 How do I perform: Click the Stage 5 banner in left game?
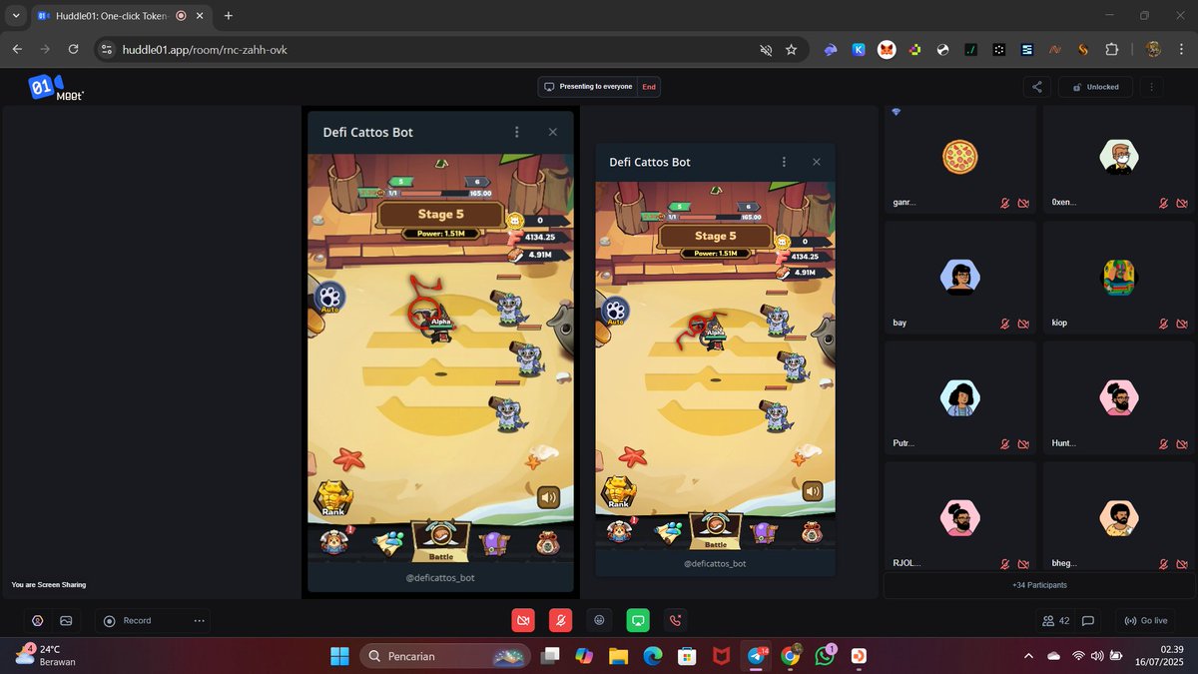[440, 214]
